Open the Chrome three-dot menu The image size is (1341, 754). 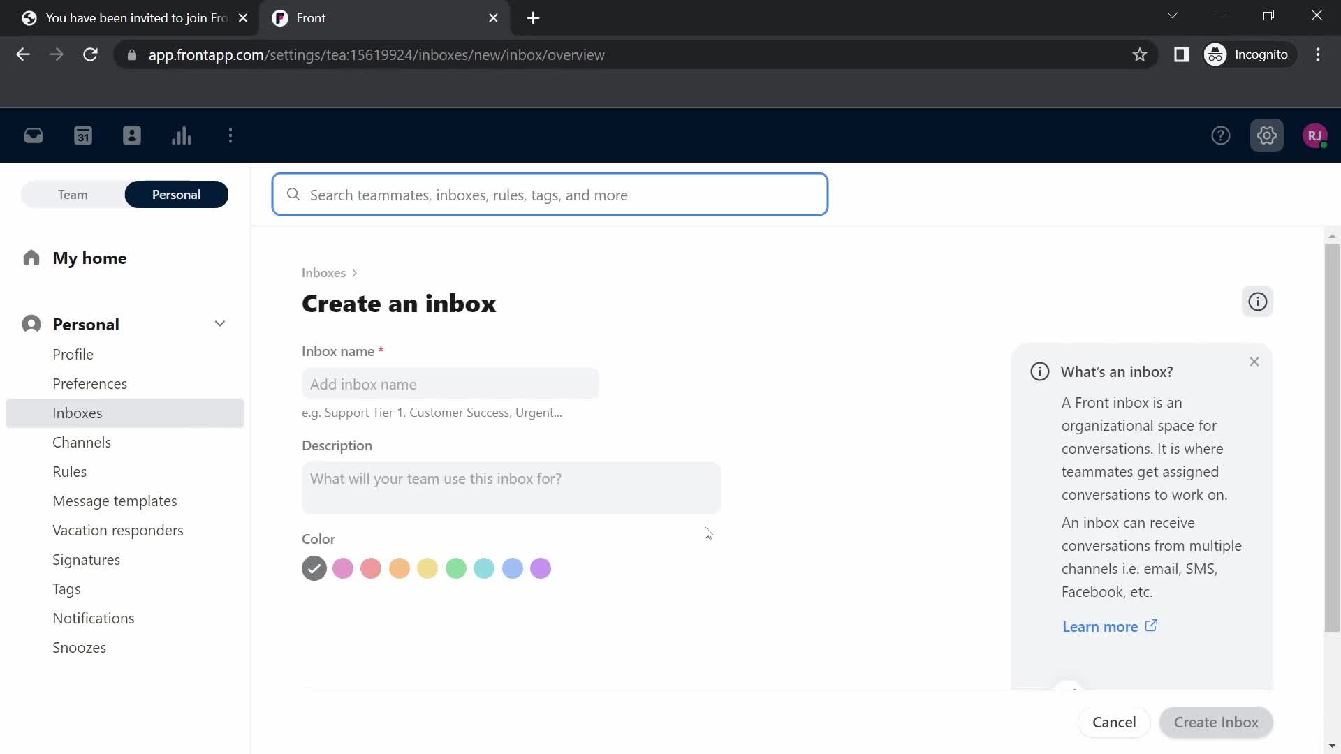(1318, 54)
